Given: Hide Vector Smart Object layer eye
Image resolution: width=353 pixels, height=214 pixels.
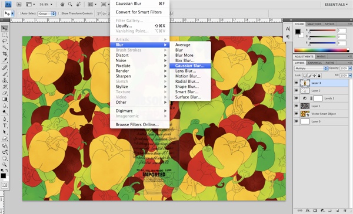Looking at the screenshot, I should [x=297, y=114].
